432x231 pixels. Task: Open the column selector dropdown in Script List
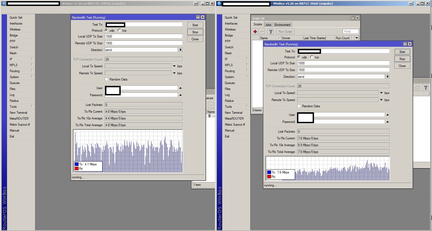357,38
